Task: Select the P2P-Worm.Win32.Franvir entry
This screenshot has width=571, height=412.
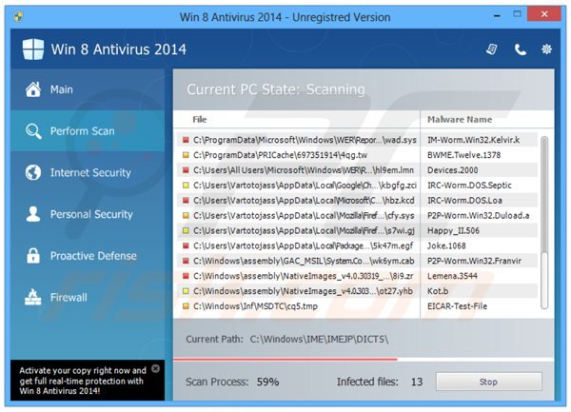Action: coord(474,261)
